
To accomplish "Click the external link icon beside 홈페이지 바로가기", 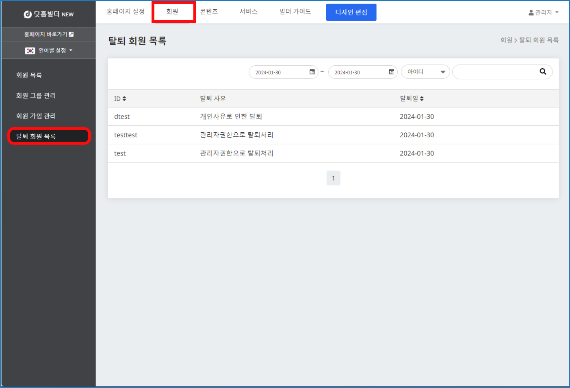I will click(71, 34).
